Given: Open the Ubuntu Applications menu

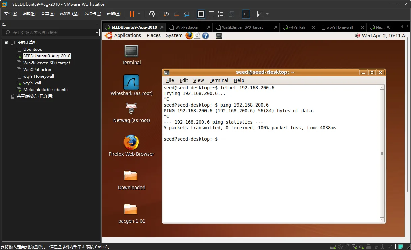Looking at the screenshot, I should pyautogui.click(x=127, y=35).
